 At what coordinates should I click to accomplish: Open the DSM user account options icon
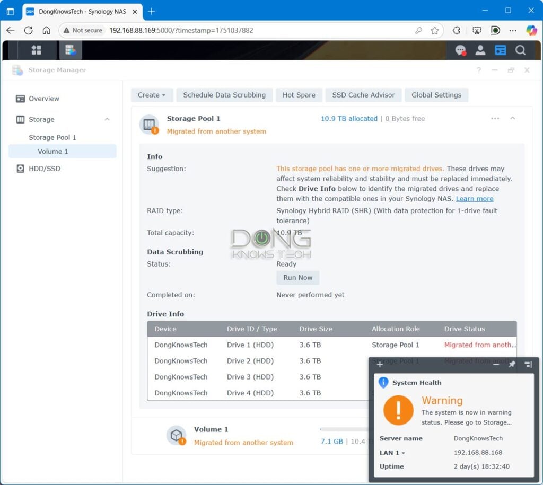click(480, 50)
